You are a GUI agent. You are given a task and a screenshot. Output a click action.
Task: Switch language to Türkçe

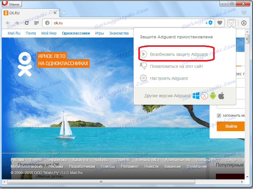pyautogui.click(x=231, y=160)
